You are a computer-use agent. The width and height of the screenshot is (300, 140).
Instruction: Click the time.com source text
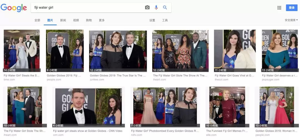click(x=9, y=79)
